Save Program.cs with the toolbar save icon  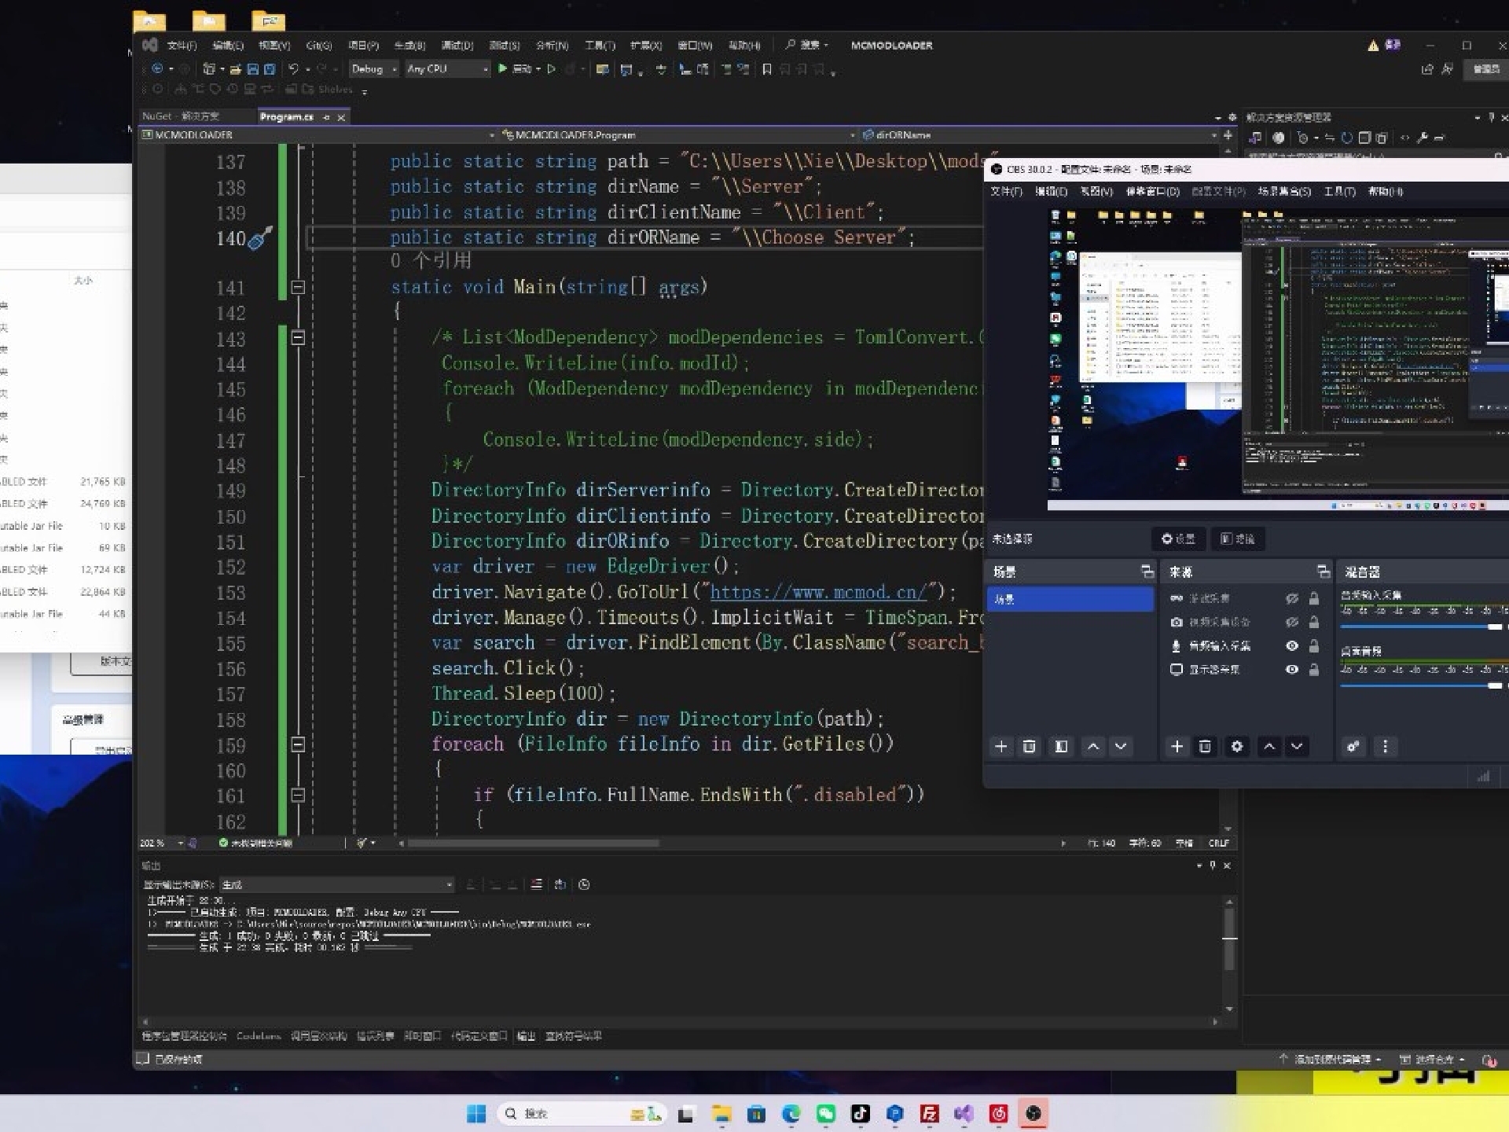click(253, 69)
